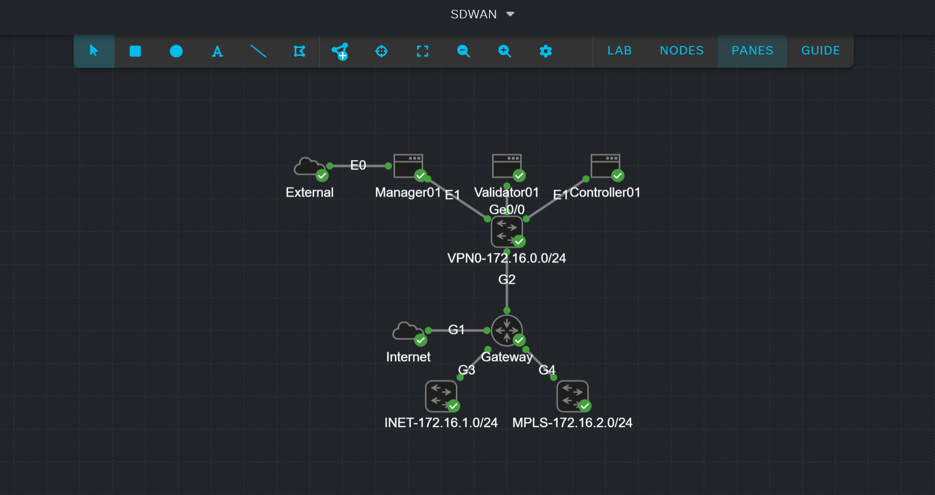The width and height of the screenshot is (935, 495).
Task: Select the INET-172.16.1.0/24 switch node
Action: [441, 396]
